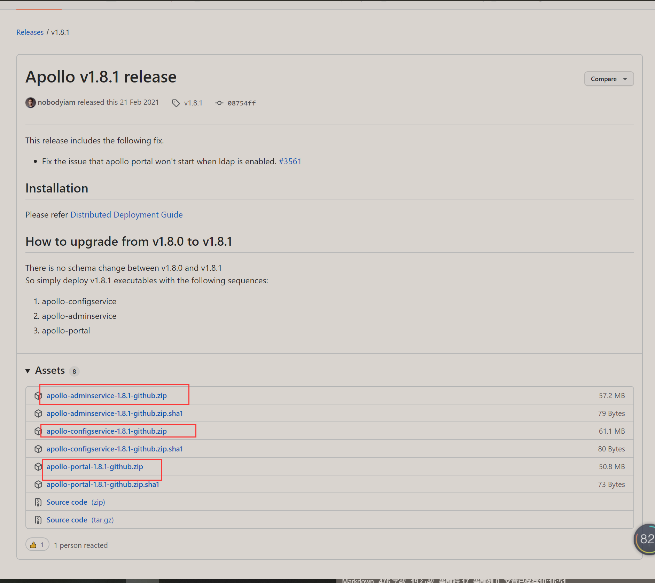Click the tag icon next to v1.8.1

[176, 103]
